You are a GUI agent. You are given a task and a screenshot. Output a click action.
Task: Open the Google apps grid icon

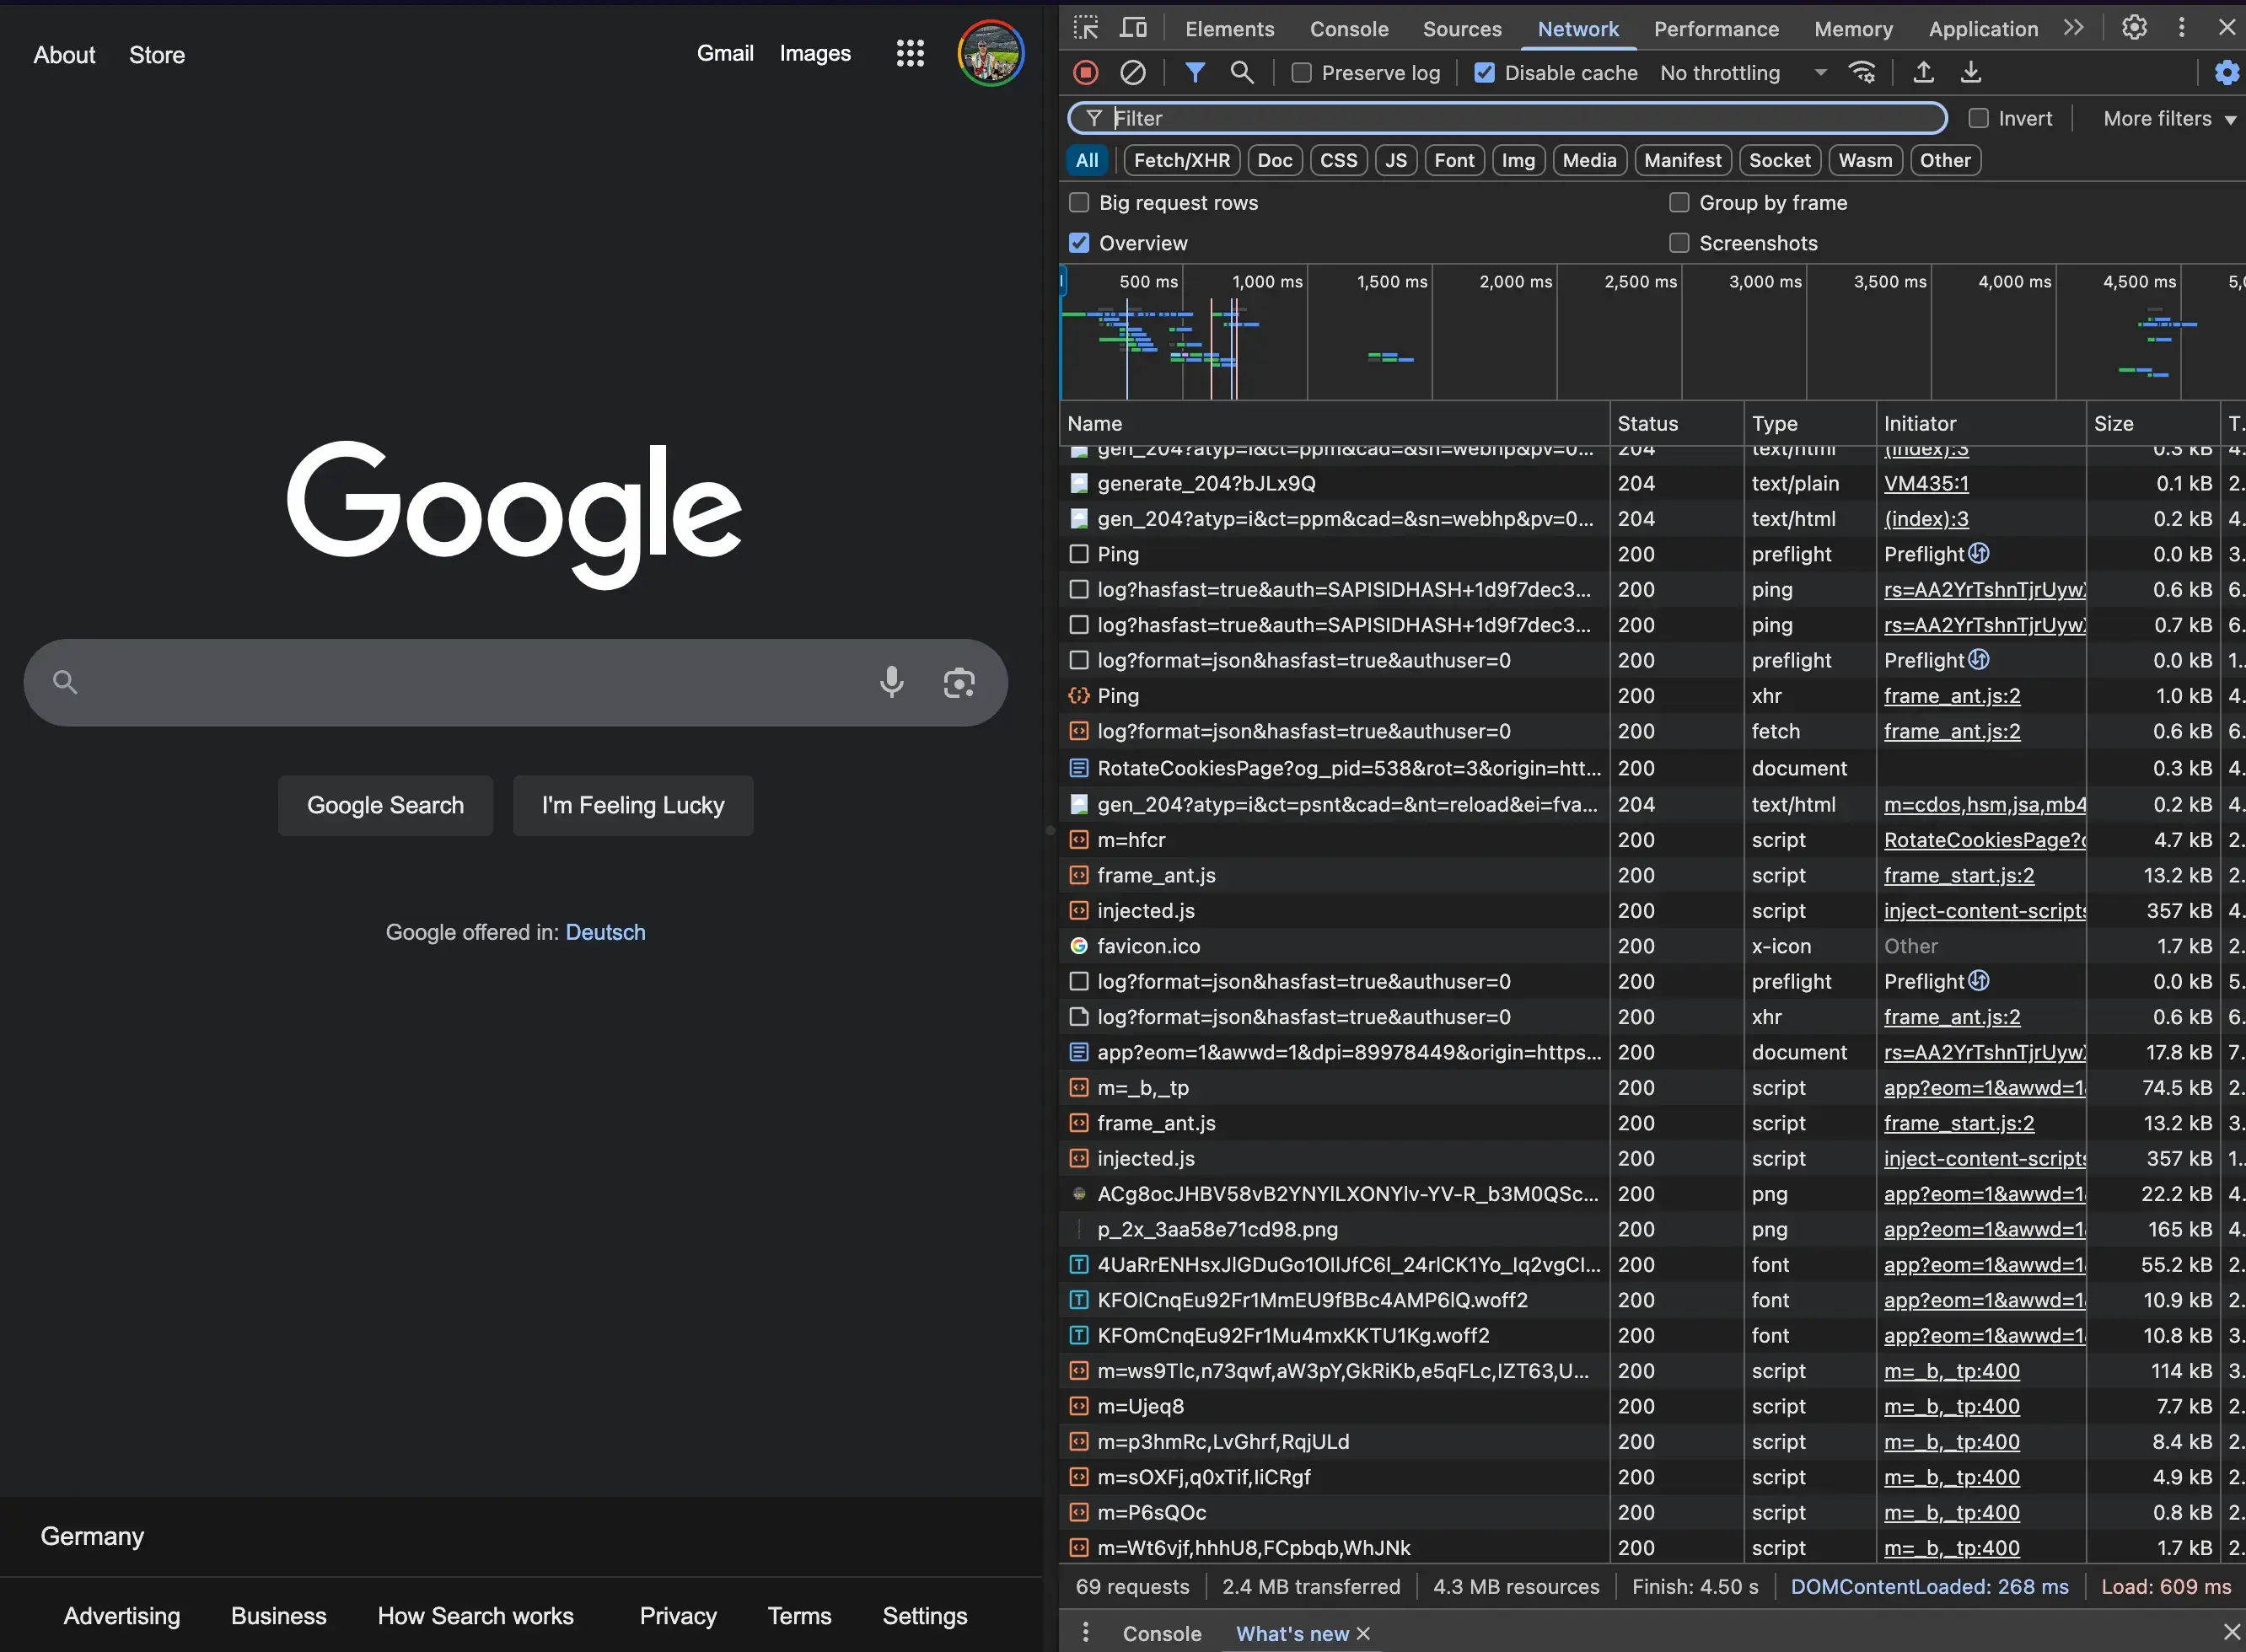(910, 54)
